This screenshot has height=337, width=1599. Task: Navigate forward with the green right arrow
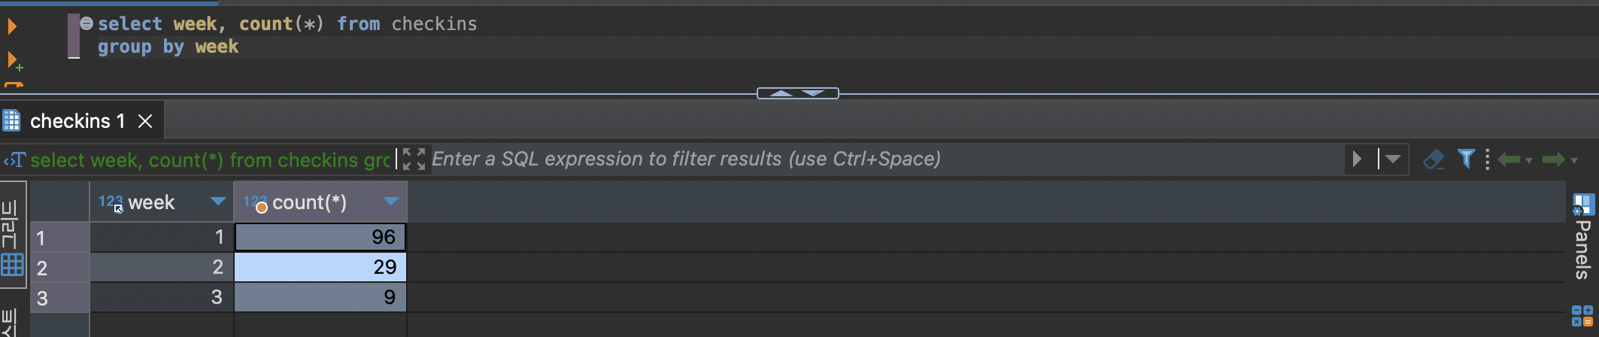pyautogui.click(x=1553, y=159)
